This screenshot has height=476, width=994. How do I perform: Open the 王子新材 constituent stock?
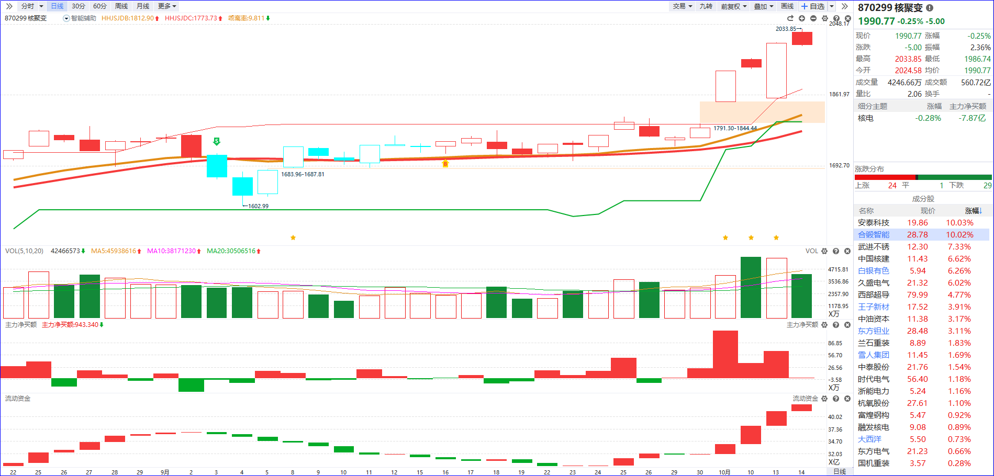click(874, 307)
